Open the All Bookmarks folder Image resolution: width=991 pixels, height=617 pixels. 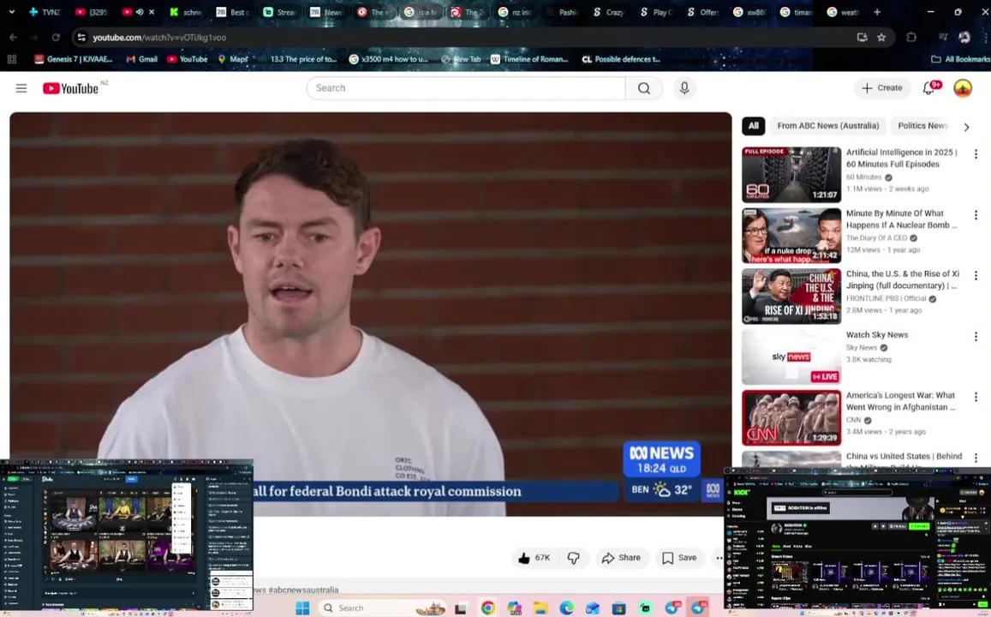(960, 59)
